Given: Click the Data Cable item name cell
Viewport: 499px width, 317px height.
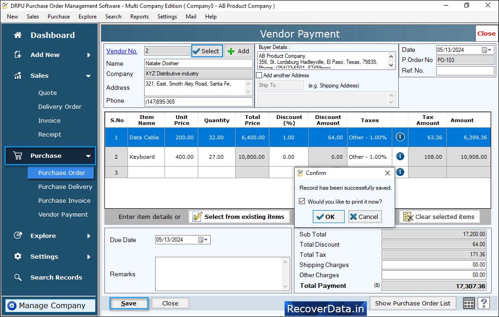Looking at the screenshot, I should click(x=146, y=137).
